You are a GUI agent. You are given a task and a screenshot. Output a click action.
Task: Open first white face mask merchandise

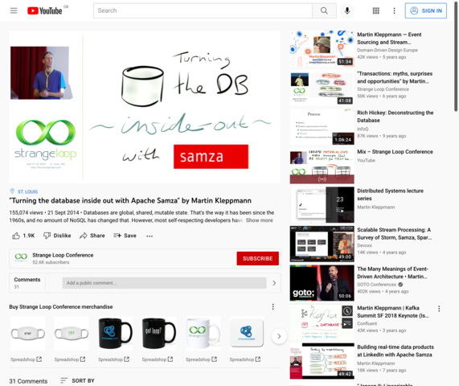(28, 333)
